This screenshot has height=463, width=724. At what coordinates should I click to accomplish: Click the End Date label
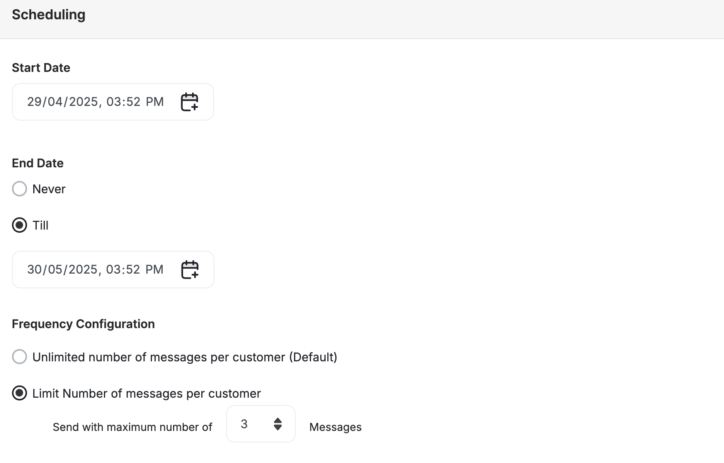tap(37, 163)
